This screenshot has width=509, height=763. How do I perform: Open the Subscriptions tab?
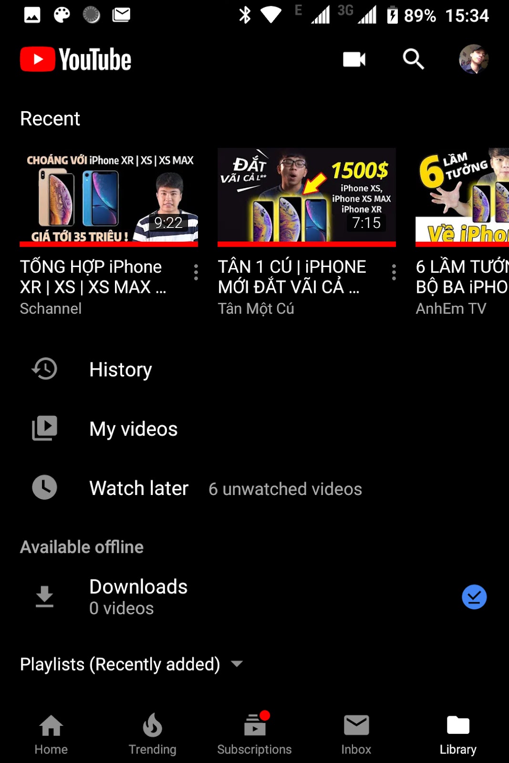tap(254, 735)
